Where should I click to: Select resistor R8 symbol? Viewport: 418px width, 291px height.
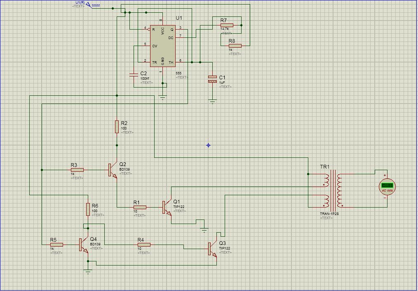235,46
